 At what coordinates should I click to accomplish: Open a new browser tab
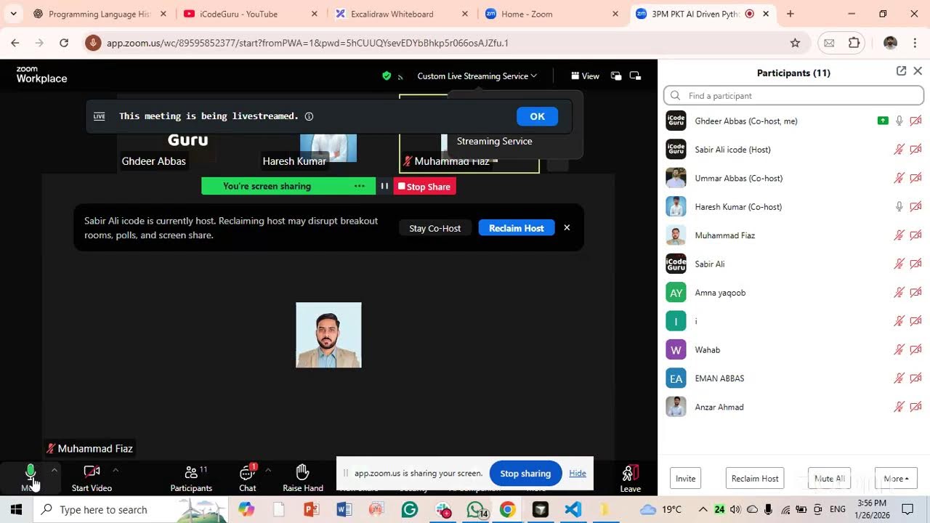point(790,14)
